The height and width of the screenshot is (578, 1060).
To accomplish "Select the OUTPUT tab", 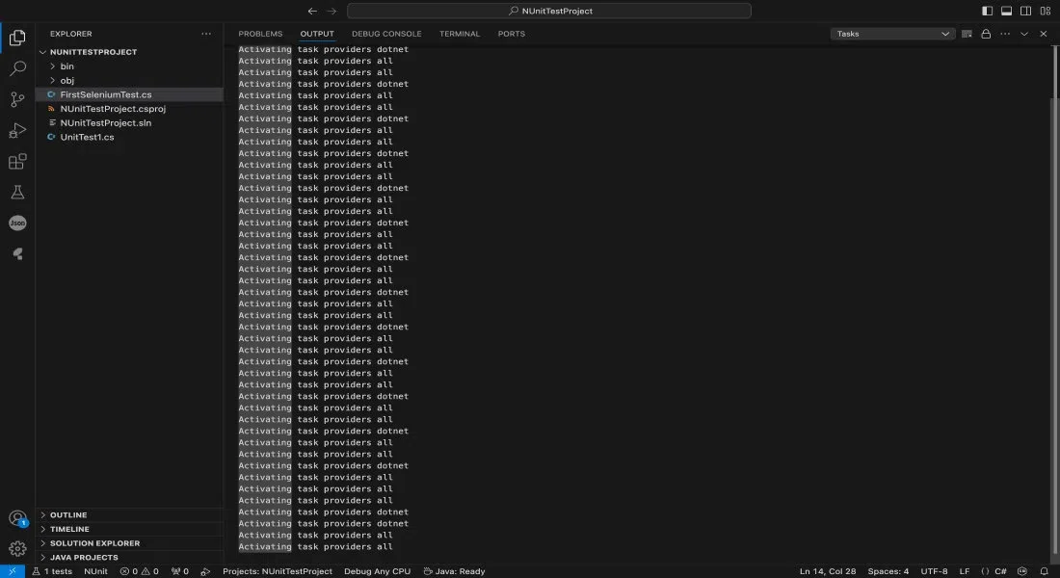I will pyautogui.click(x=317, y=34).
